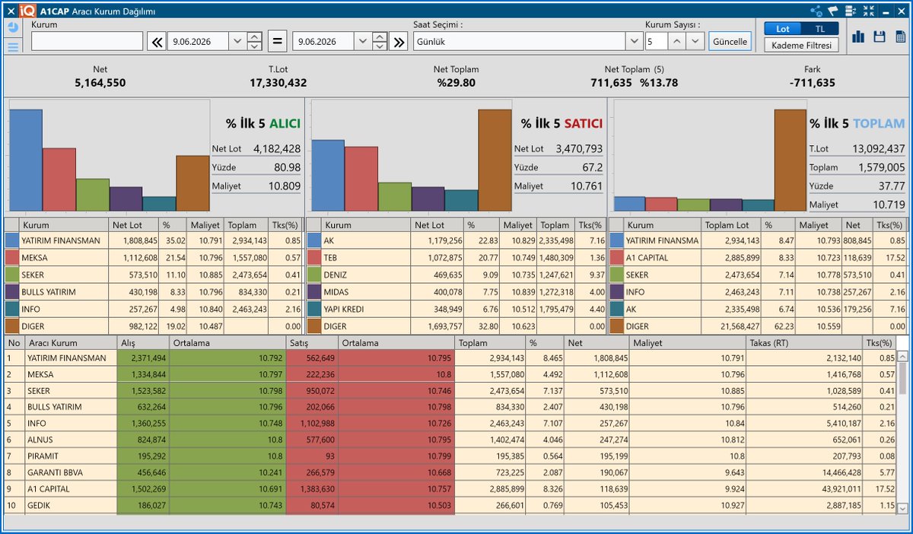Click the iQ application logo
The image size is (913, 534).
coord(28,11)
